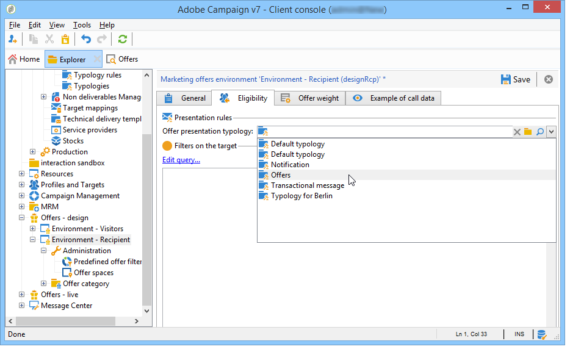Open the Tools menu
The width and height of the screenshot is (570, 352).
coord(82,25)
